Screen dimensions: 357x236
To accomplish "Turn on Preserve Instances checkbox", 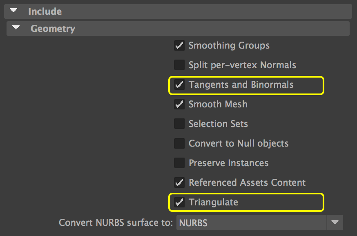I will [x=179, y=163].
